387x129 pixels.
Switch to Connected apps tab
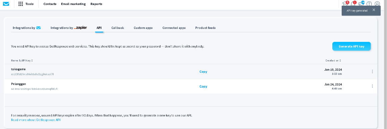(x=174, y=28)
